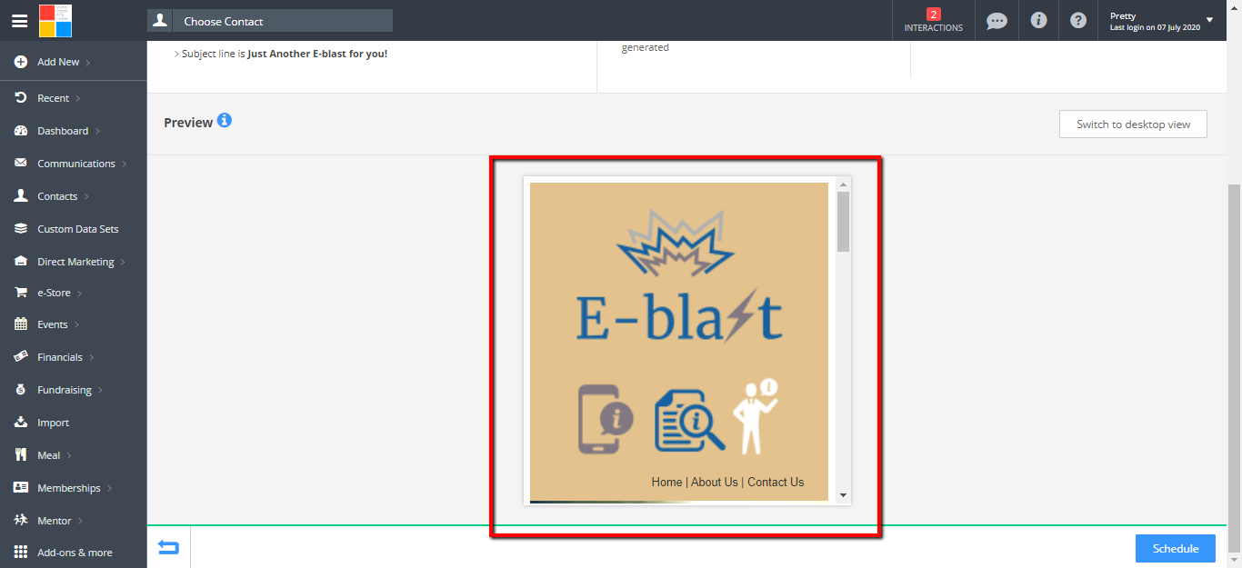Click the Choose Contact input field
Image resolution: width=1242 pixels, height=568 pixels.
(x=282, y=20)
